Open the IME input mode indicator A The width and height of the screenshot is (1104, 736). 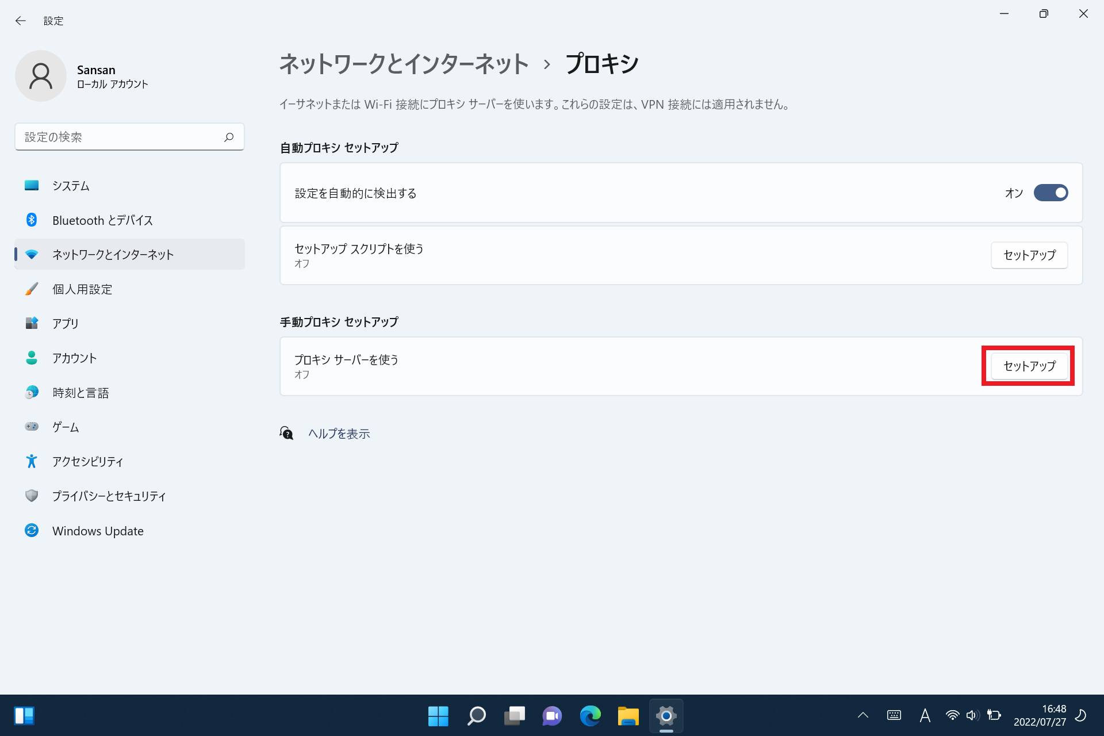tap(925, 715)
